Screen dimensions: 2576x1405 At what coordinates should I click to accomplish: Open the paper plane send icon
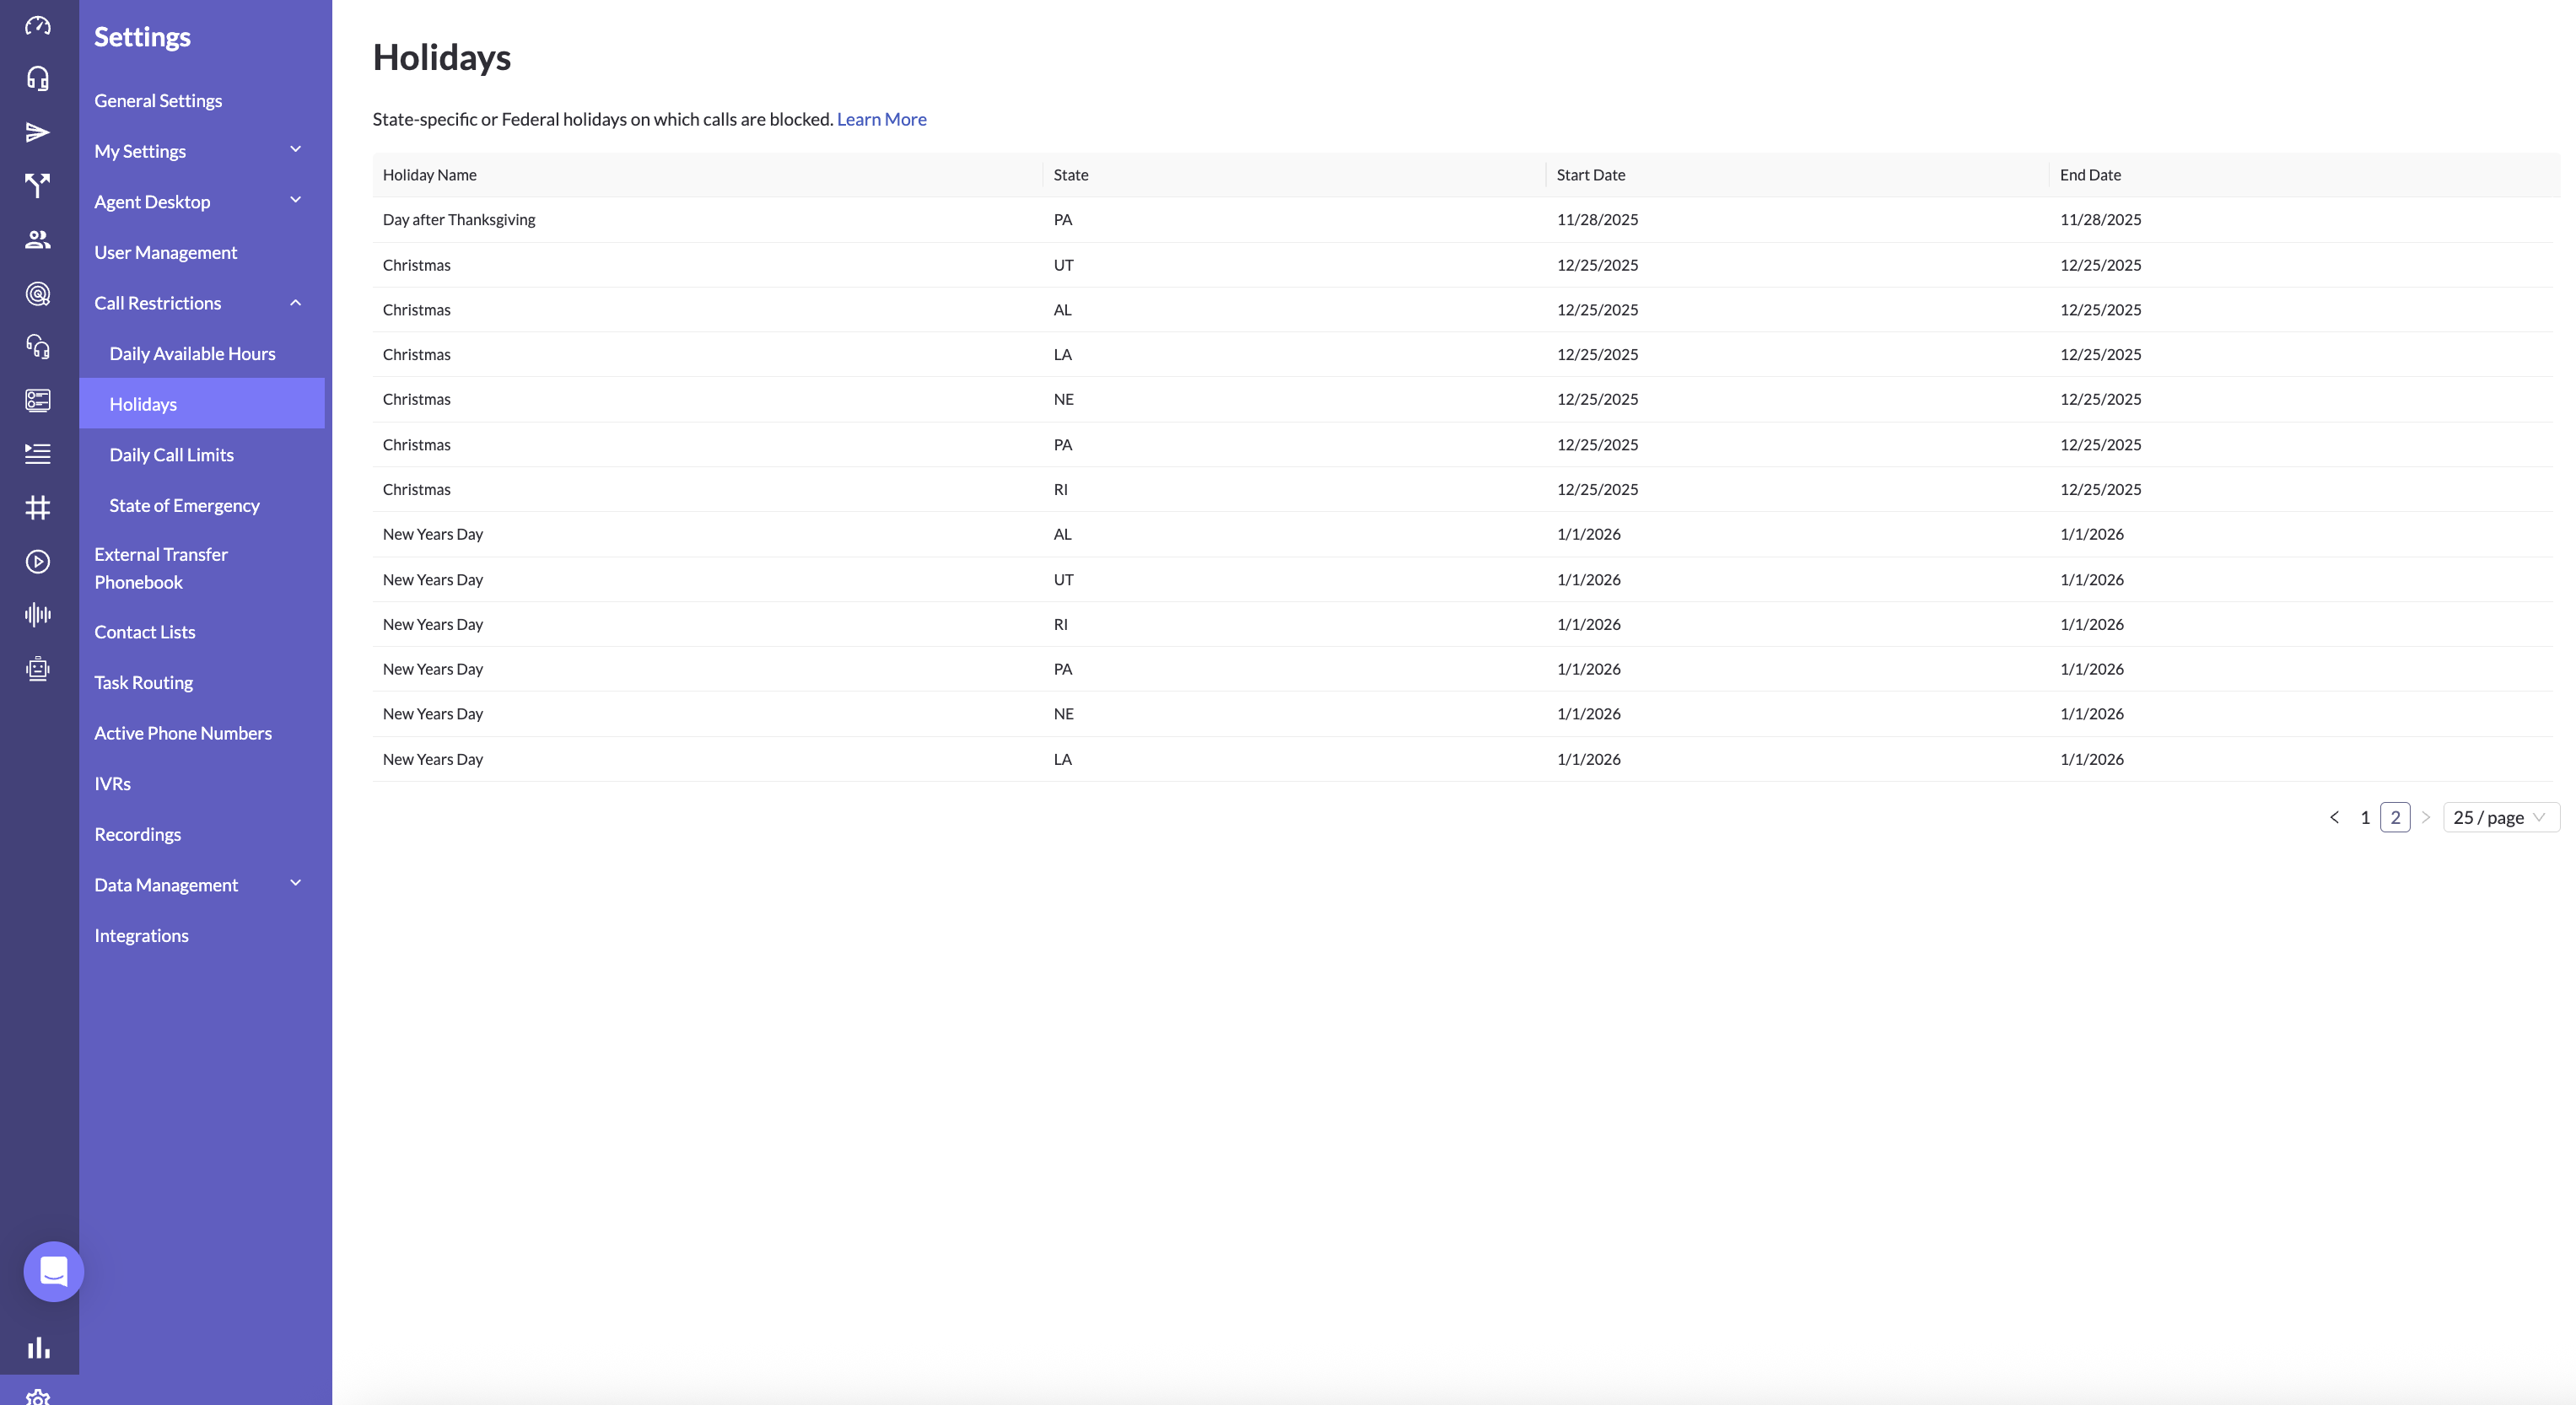(x=38, y=133)
